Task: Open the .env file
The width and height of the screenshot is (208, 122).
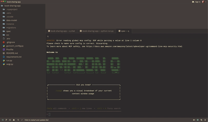Action: coord(8,39)
